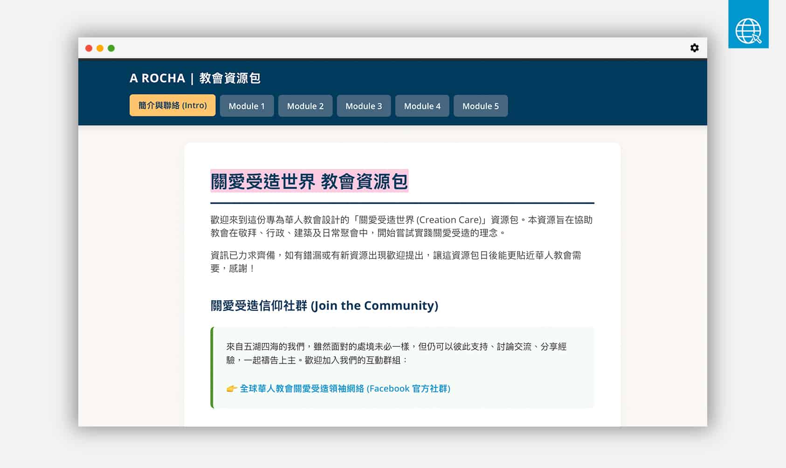Viewport: 786px width, 468px height.
Task: Go to the Module 3 tab
Action: [x=364, y=106]
